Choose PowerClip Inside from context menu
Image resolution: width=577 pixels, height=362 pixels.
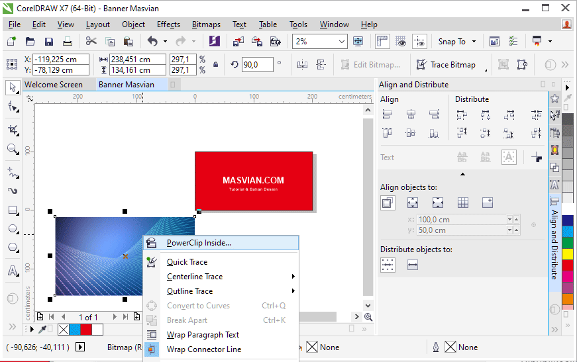[221, 243]
